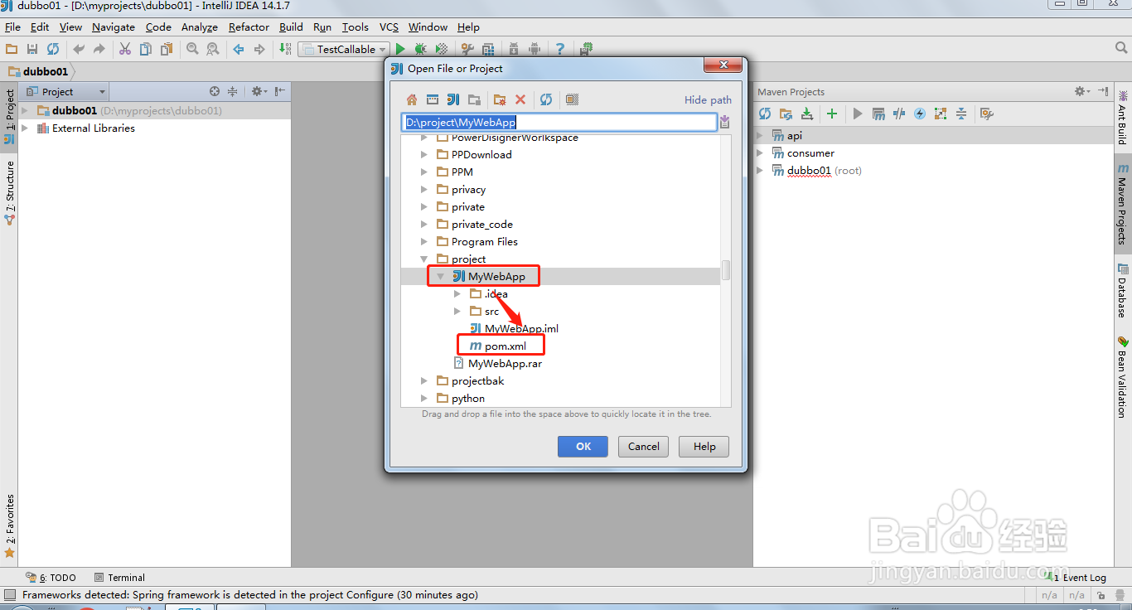This screenshot has height=610, width=1132.
Task: Open the Analyze menu
Action: click(x=200, y=27)
